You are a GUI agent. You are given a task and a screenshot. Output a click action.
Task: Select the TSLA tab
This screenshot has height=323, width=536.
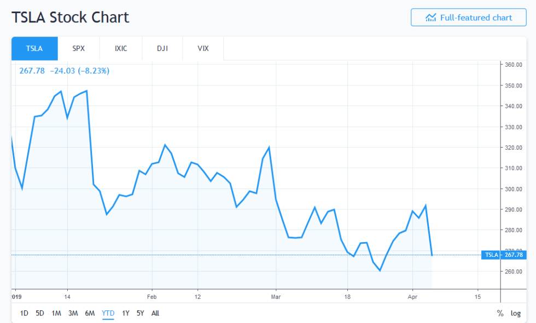coord(34,48)
